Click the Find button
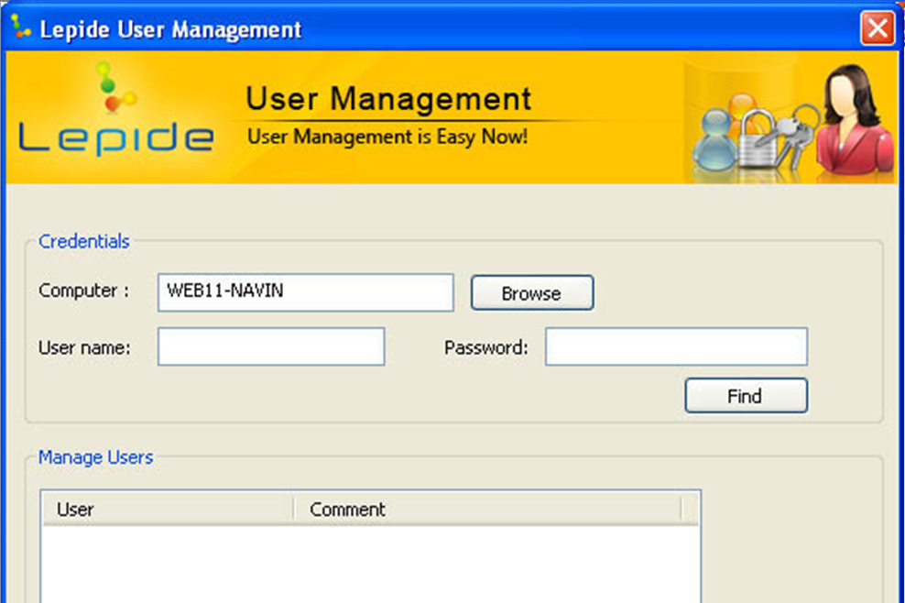The height and width of the screenshot is (603, 905). [746, 396]
